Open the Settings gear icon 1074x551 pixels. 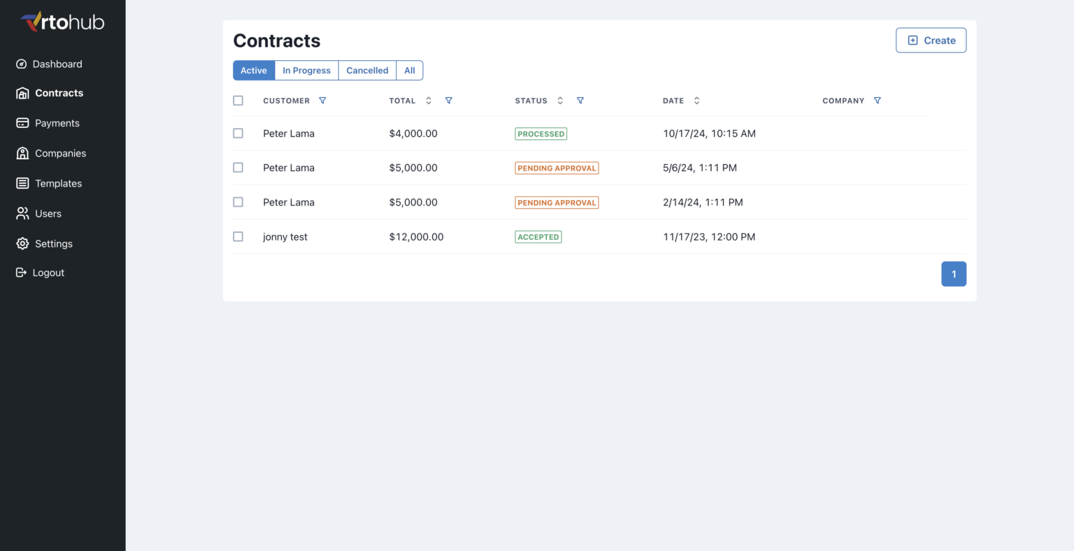click(22, 243)
